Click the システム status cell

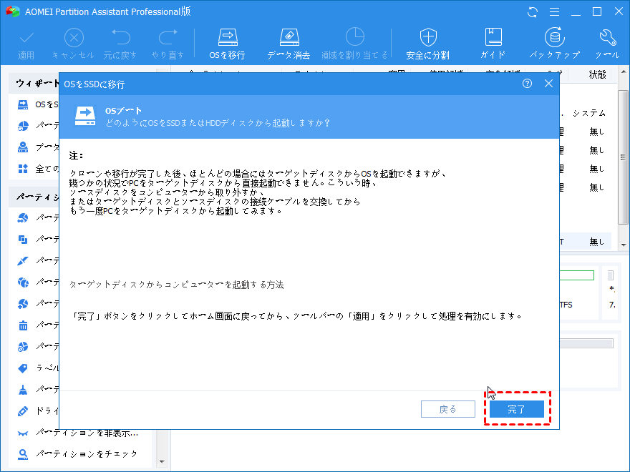(589, 114)
